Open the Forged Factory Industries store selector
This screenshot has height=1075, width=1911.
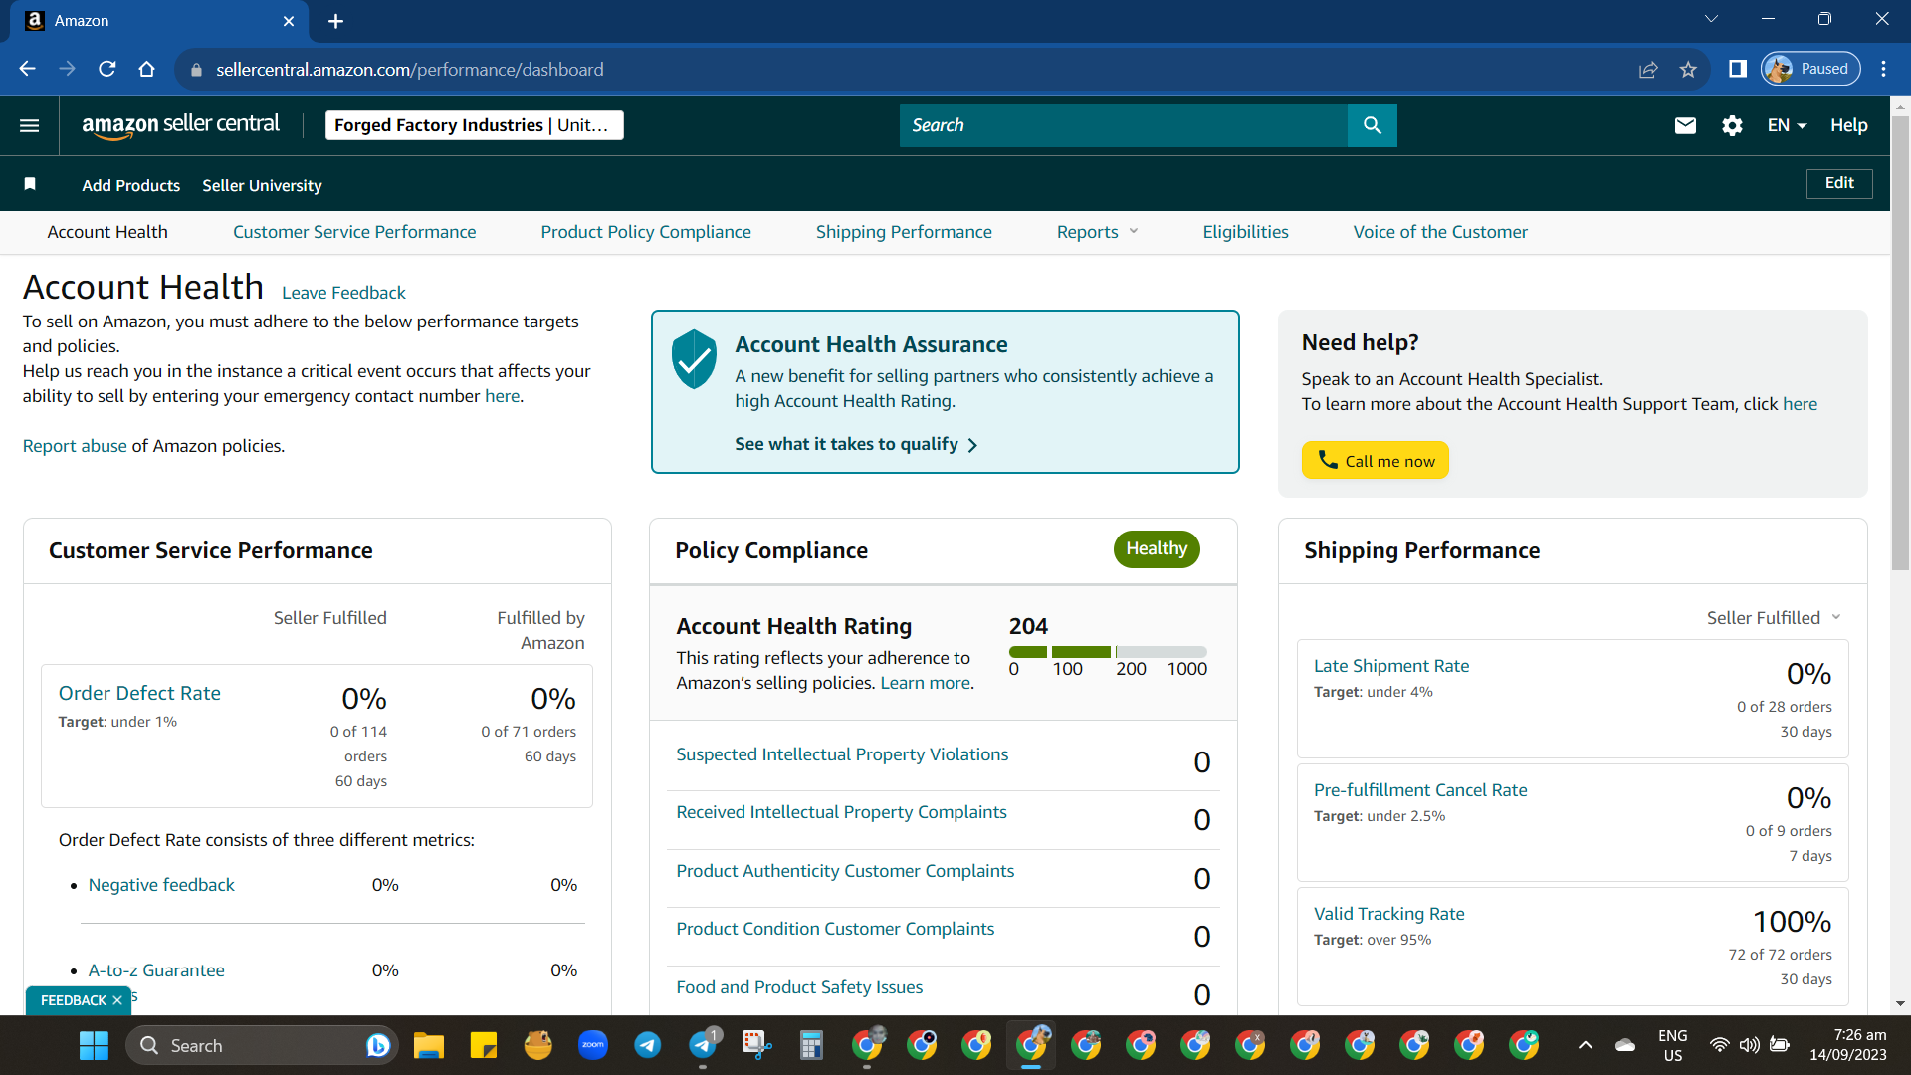tap(475, 125)
